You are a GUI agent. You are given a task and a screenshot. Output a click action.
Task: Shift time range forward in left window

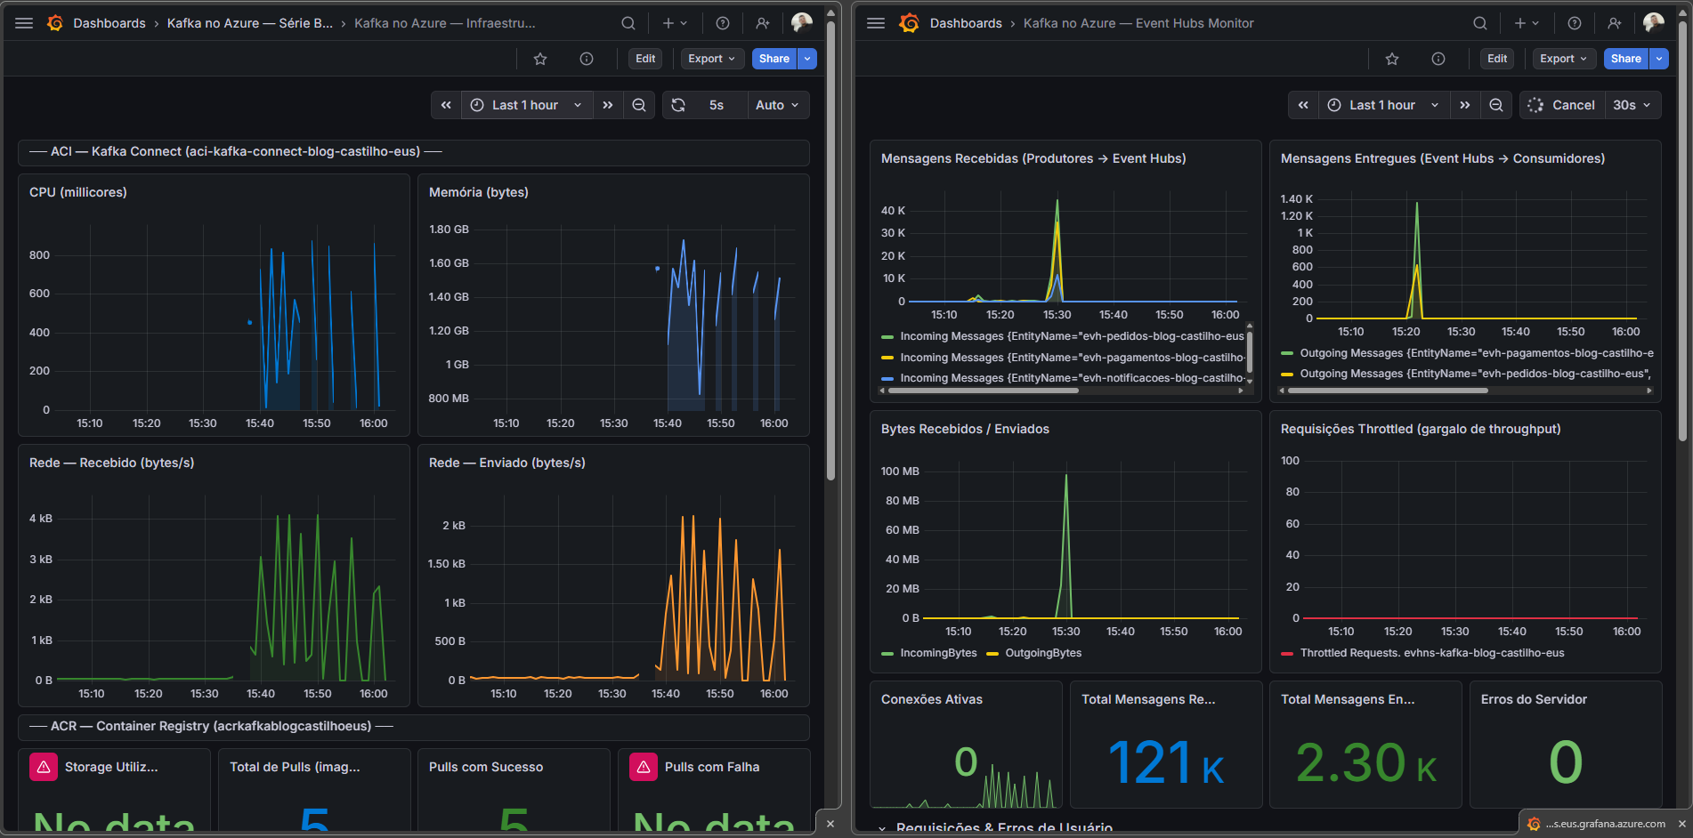coord(608,105)
